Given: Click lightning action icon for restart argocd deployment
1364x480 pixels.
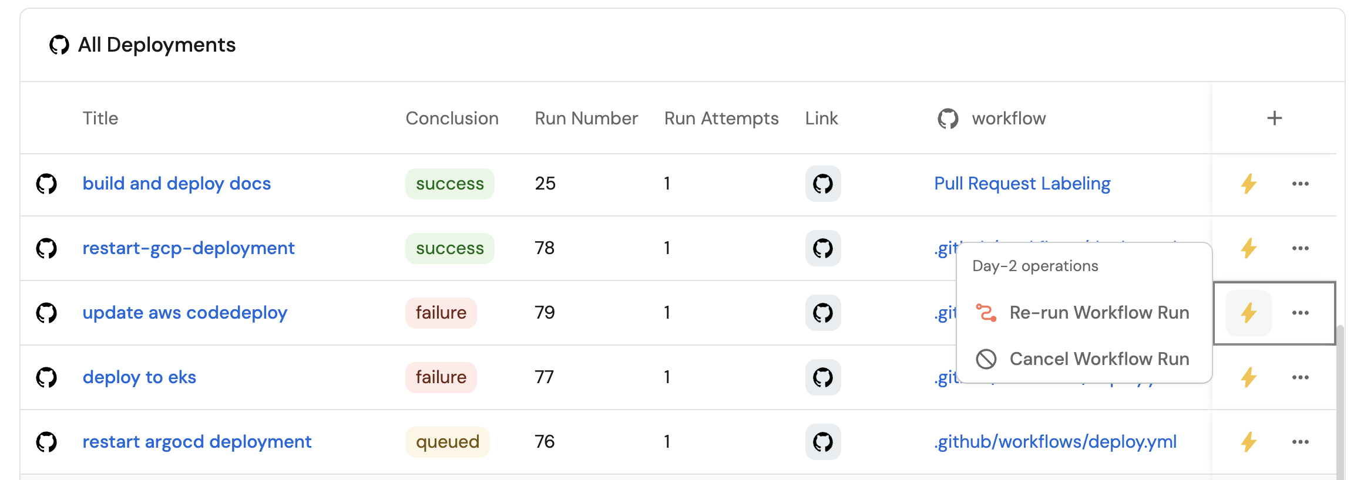Looking at the screenshot, I should 1248,442.
